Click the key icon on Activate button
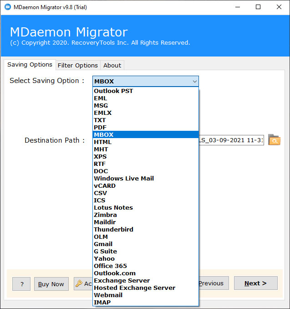290x309 pixels. click(79, 283)
